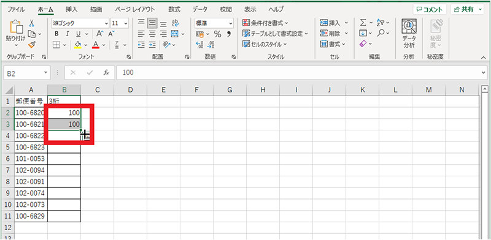
Task: Toggle Underline formatting
Action: click(79, 34)
